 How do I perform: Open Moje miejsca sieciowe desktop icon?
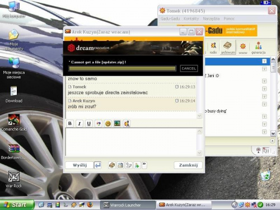coord(14,68)
